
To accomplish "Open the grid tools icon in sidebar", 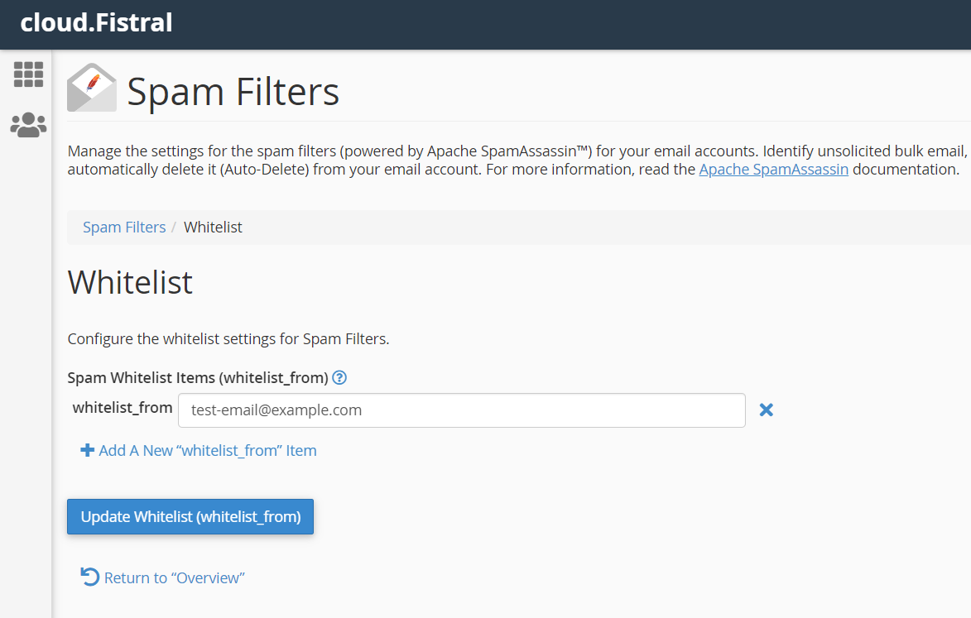I will pyautogui.click(x=28, y=74).
